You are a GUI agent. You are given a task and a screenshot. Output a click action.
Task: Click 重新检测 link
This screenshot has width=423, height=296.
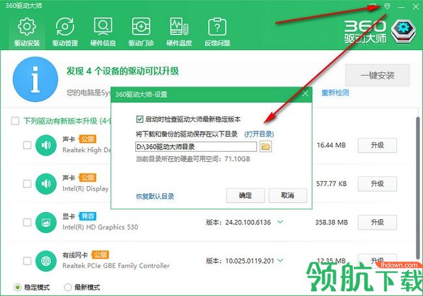click(335, 93)
